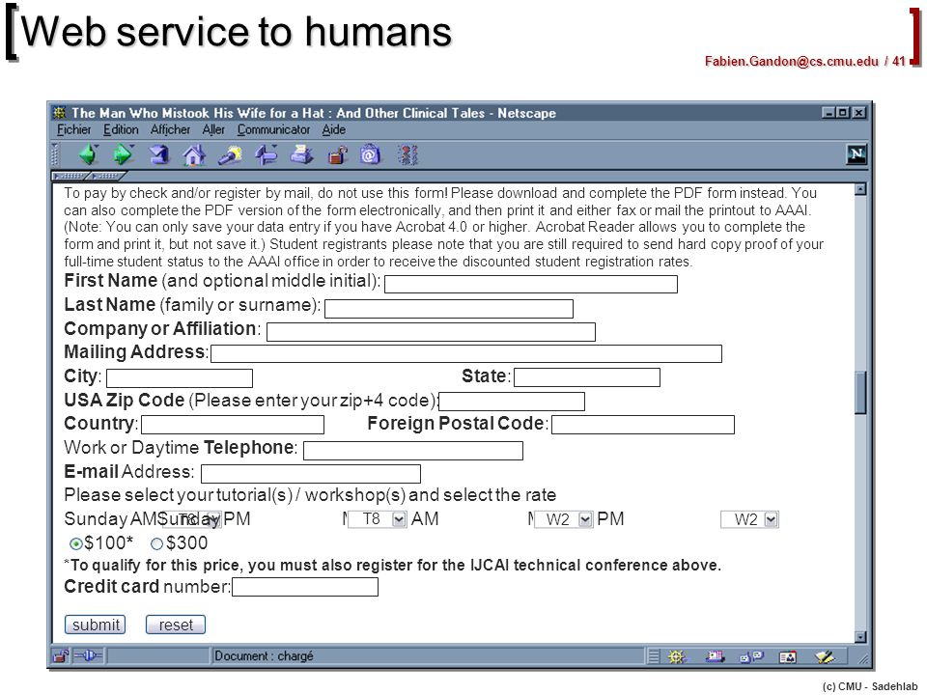Click the "Document : chargé" status text

point(264,656)
